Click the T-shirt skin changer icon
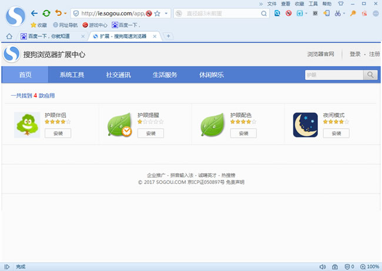This screenshot has height=271, width=382. click(x=341, y=4)
